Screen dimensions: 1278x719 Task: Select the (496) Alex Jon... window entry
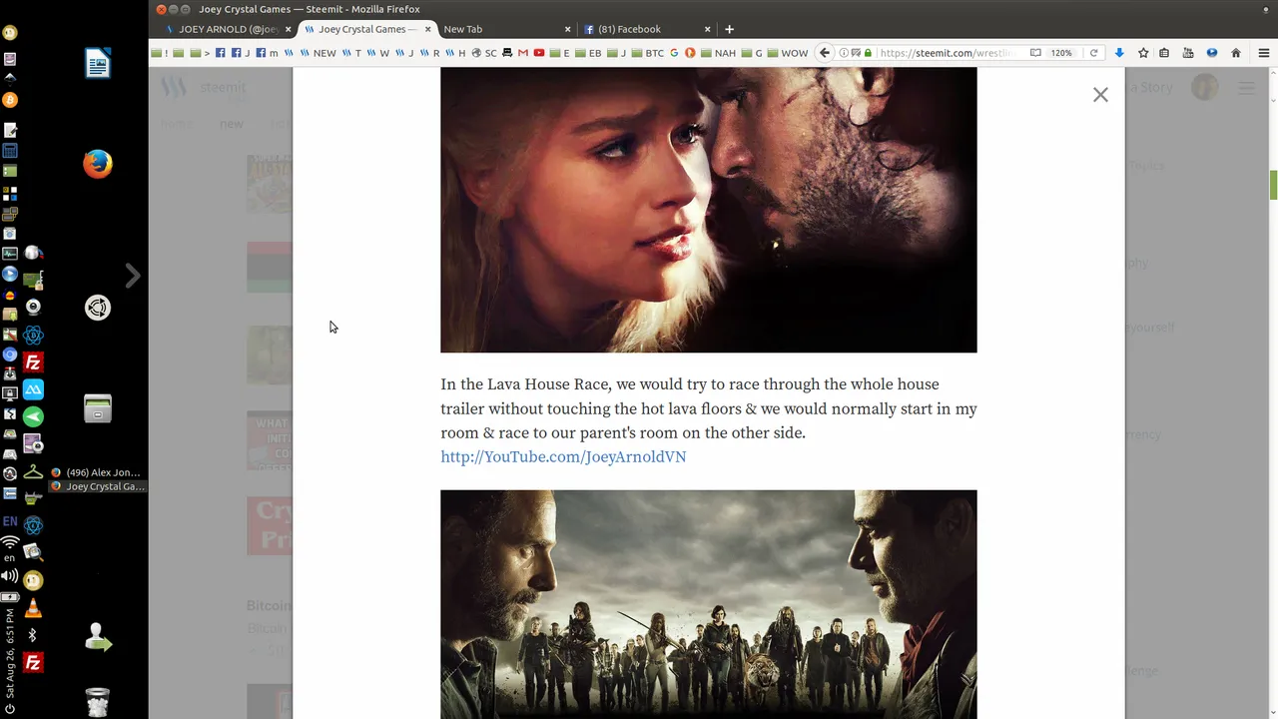(x=96, y=472)
